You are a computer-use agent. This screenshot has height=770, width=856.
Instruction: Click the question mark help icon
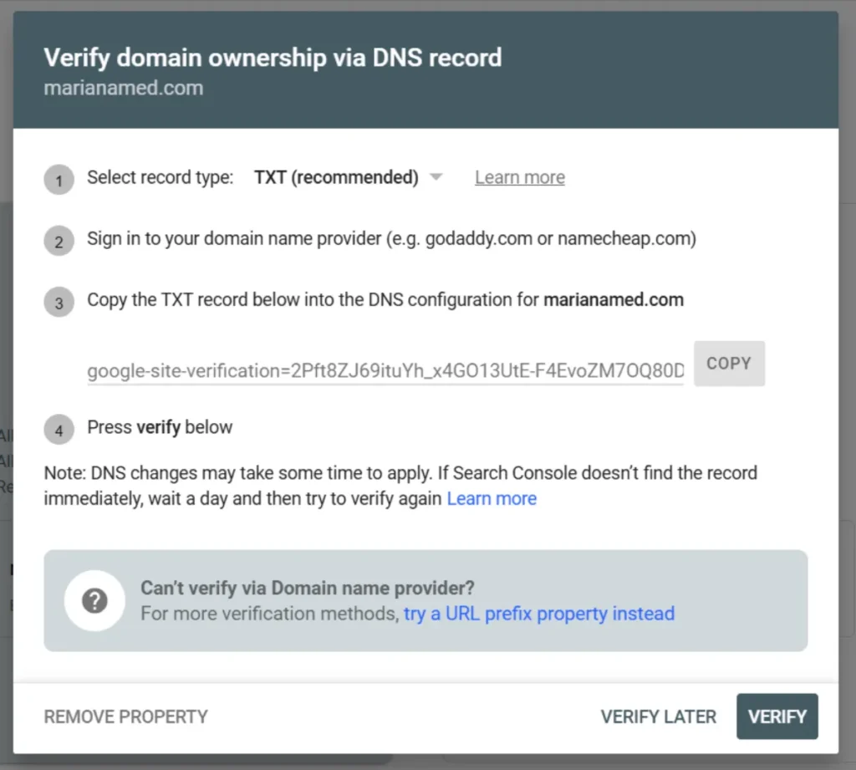click(x=94, y=600)
